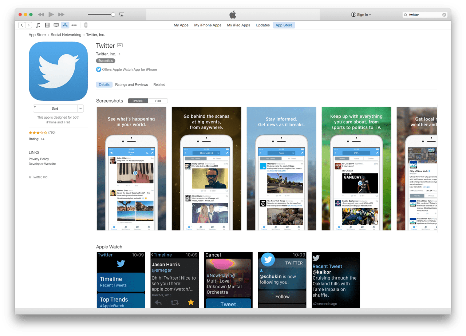466x336 pixels.
Task: Click the Essentials badge
Action: pos(106,61)
